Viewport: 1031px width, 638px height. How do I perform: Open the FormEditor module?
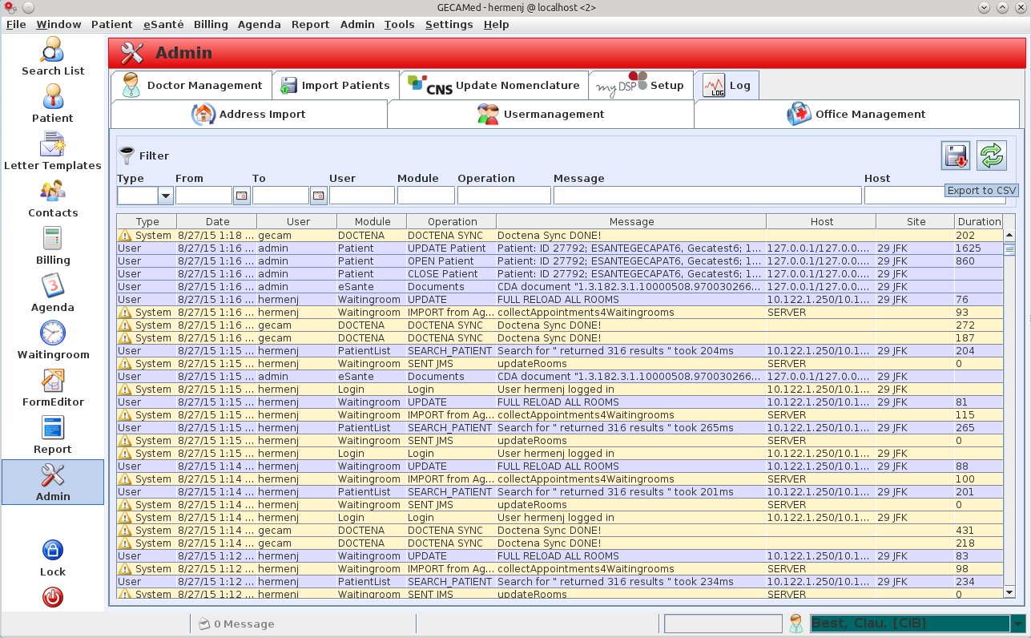point(53,381)
